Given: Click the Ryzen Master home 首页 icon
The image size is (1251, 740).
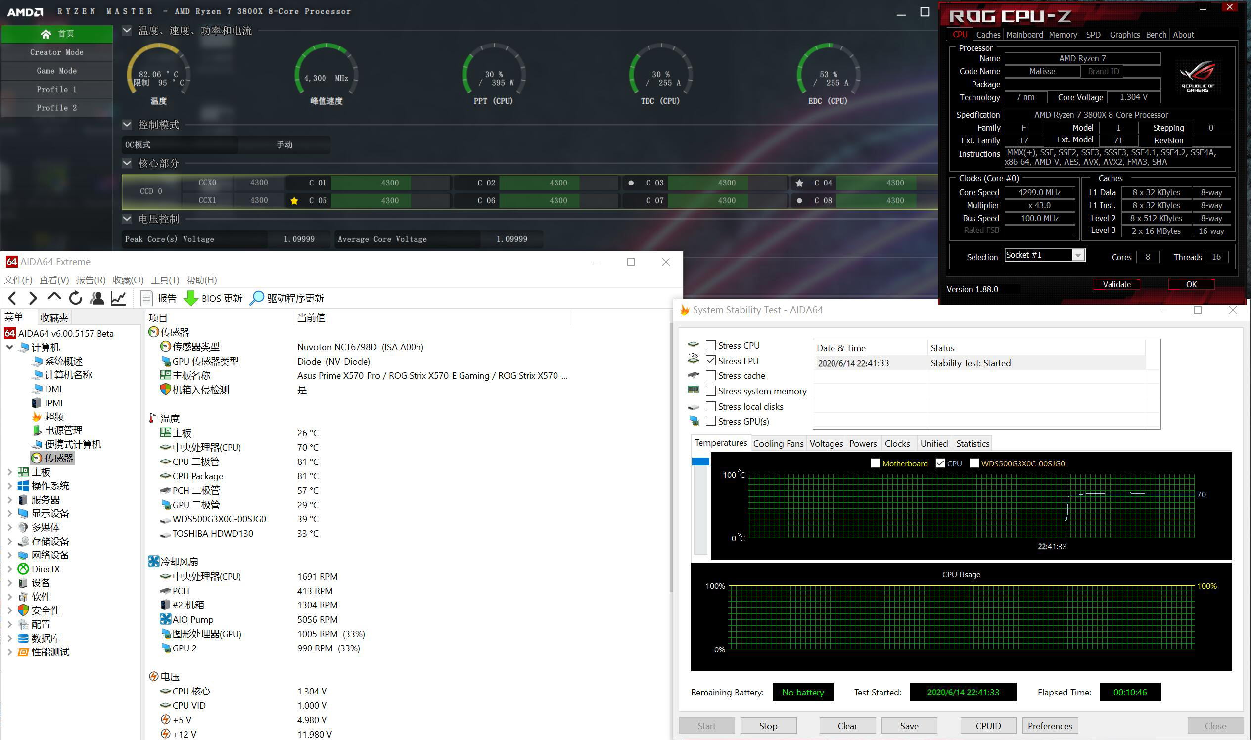Looking at the screenshot, I should point(46,34).
